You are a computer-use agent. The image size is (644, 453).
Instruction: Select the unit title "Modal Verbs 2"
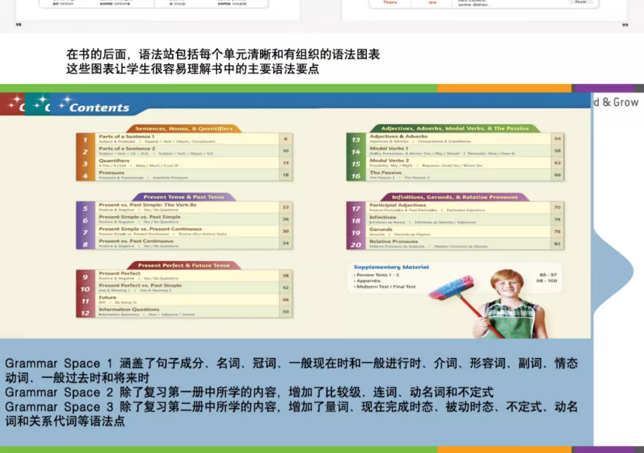tap(389, 160)
